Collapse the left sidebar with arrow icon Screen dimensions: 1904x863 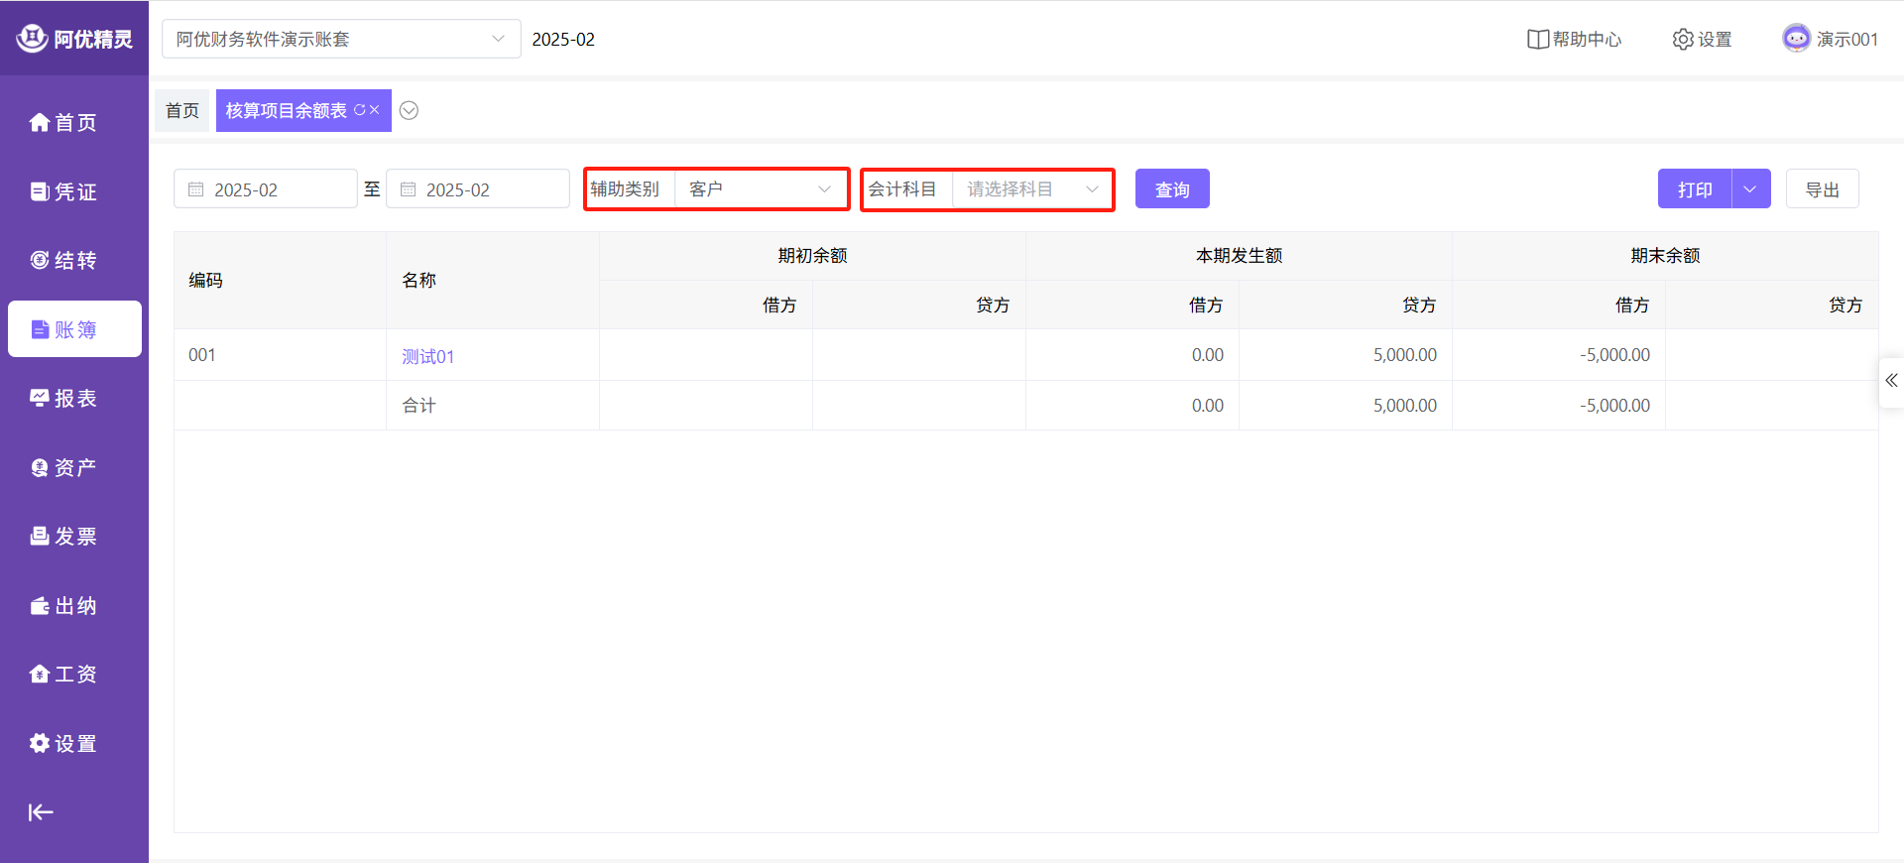41,812
